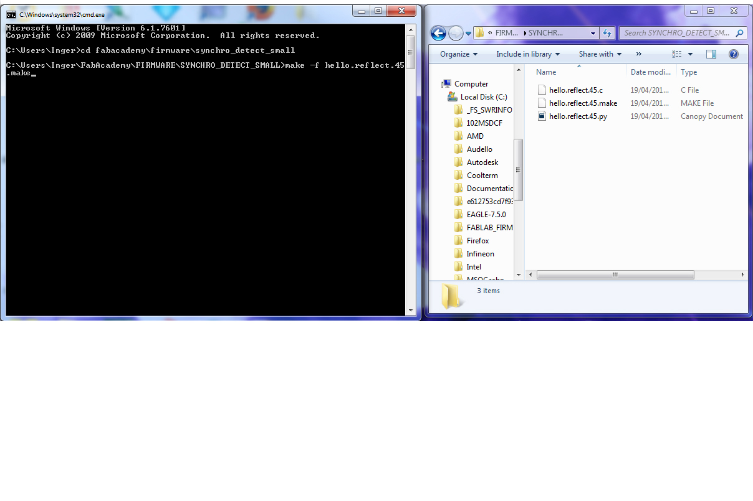Click the C File type cell

click(x=690, y=90)
